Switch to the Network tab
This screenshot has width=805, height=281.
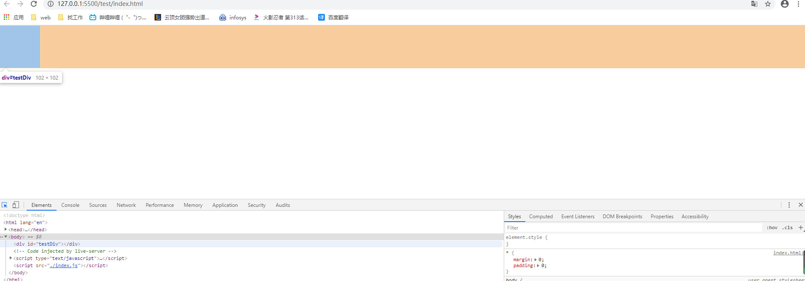(126, 205)
